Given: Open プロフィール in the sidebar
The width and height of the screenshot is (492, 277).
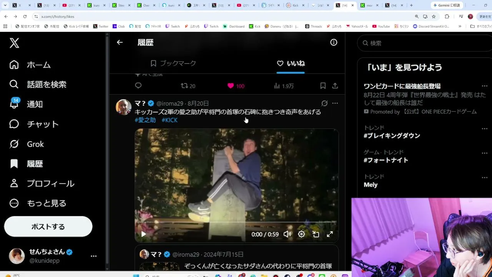Looking at the screenshot, I should coord(42,184).
